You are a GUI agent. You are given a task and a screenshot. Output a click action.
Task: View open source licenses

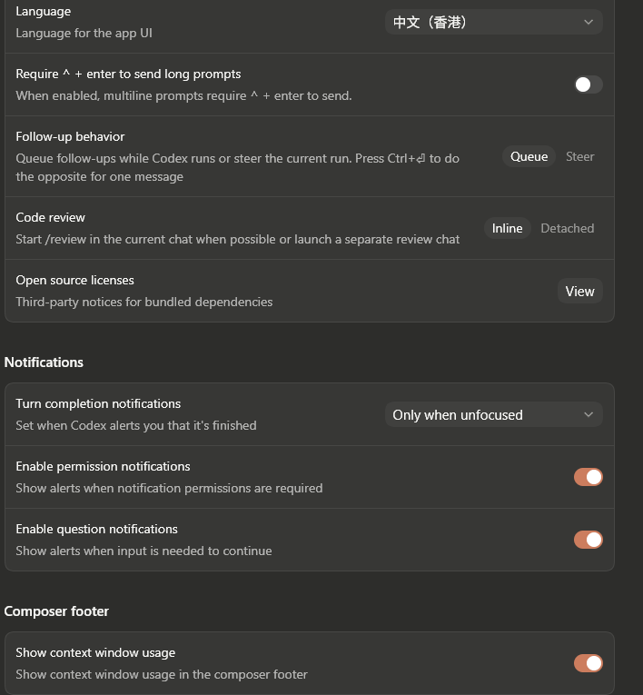(579, 292)
